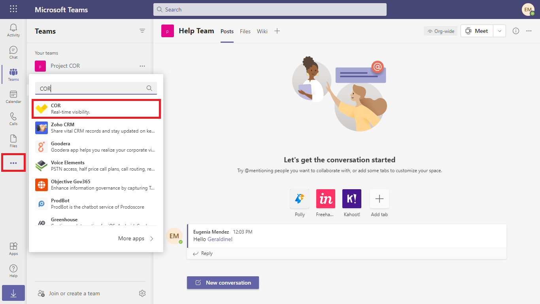Screen dimensions: 540x304
Task: Select the Greenhouse app
Action: click(96, 221)
